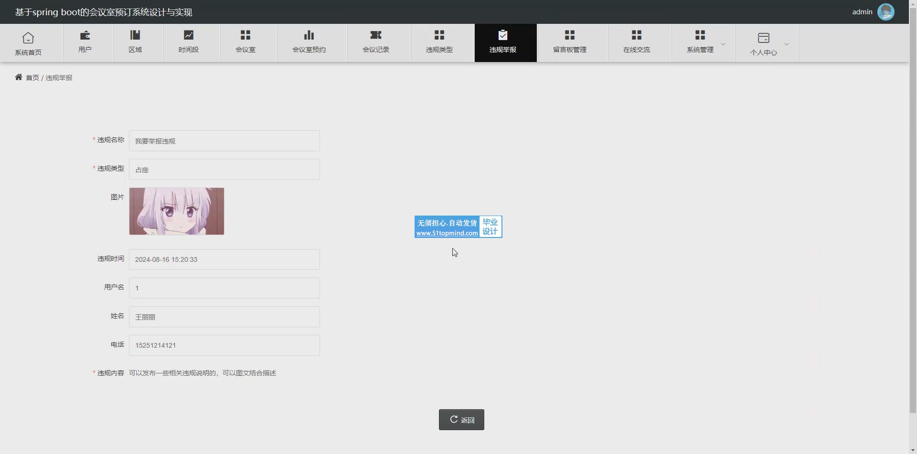This screenshot has height=454, width=917.
Task: Open the 在线交流 menu item
Action: [x=637, y=42]
